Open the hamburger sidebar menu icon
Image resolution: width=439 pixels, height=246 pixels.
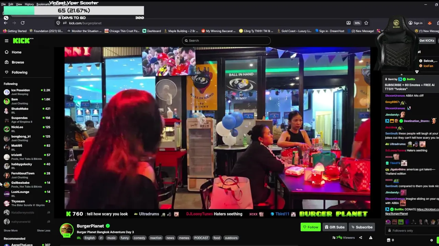[7, 41]
